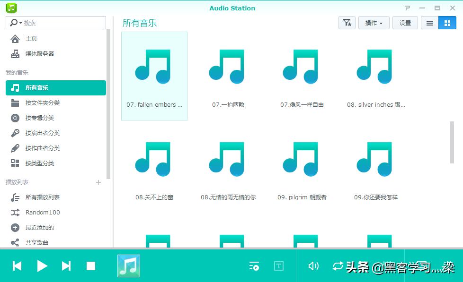Screen dimensions: 463x282
Task: Click the 设置 settings button
Action: (405, 22)
